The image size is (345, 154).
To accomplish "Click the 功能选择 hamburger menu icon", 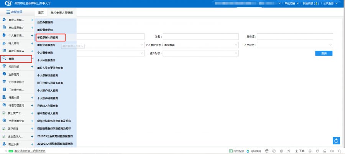I will 8,12.
